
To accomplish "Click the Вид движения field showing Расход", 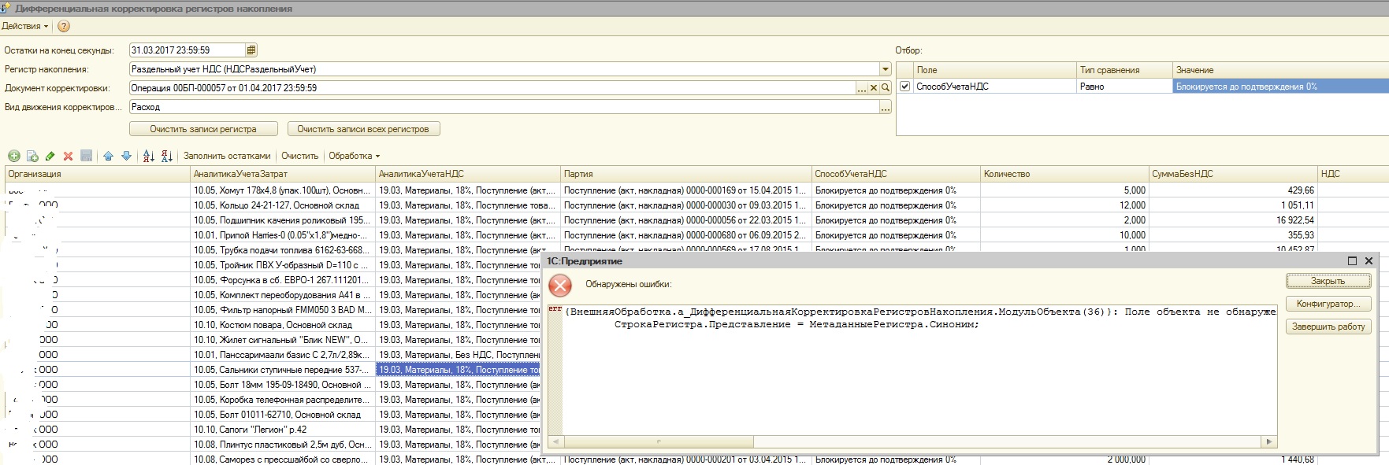I will [x=504, y=107].
